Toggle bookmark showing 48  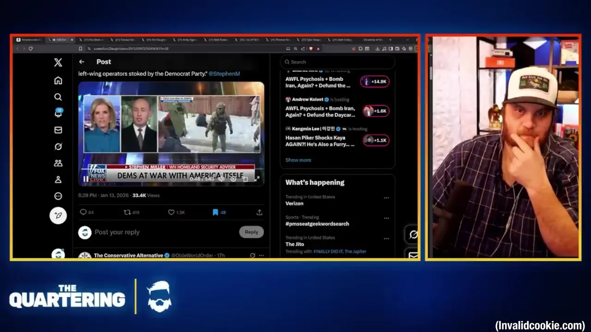219,212
